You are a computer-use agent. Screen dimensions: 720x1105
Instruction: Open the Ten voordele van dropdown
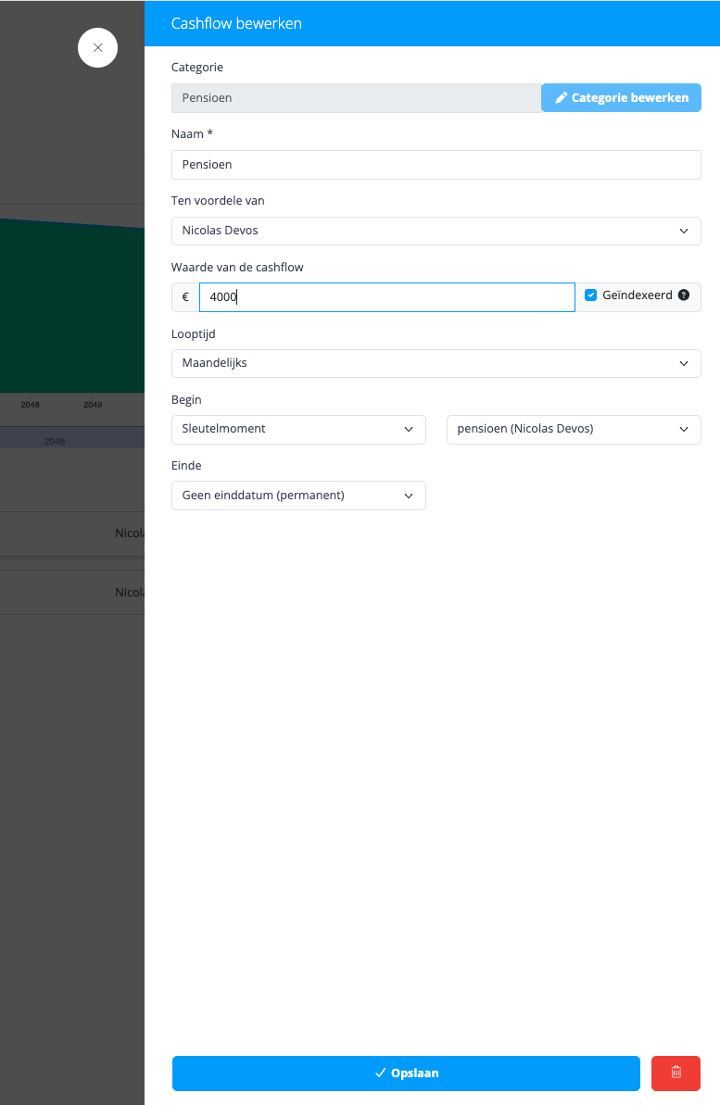pos(436,232)
